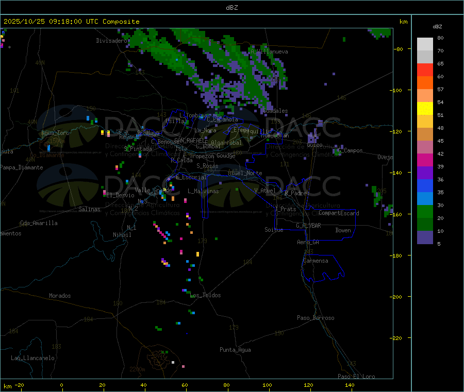Click the Los_Toldos place label

click(205, 295)
